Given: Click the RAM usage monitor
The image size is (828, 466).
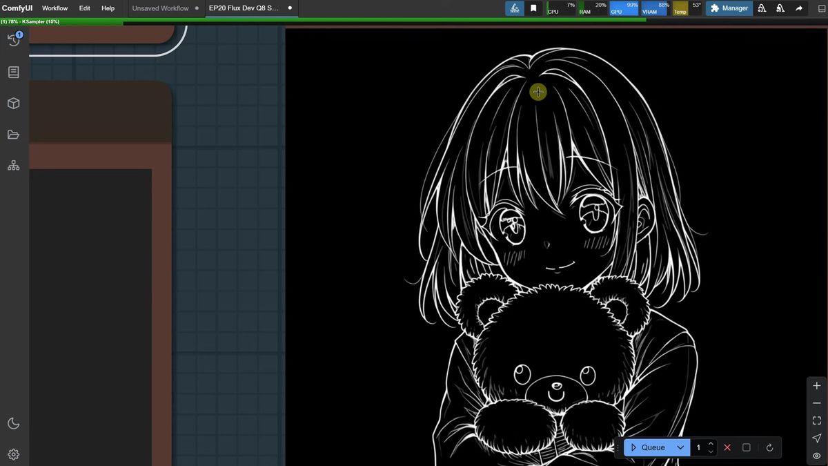Looking at the screenshot, I should pyautogui.click(x=593, y=8).
